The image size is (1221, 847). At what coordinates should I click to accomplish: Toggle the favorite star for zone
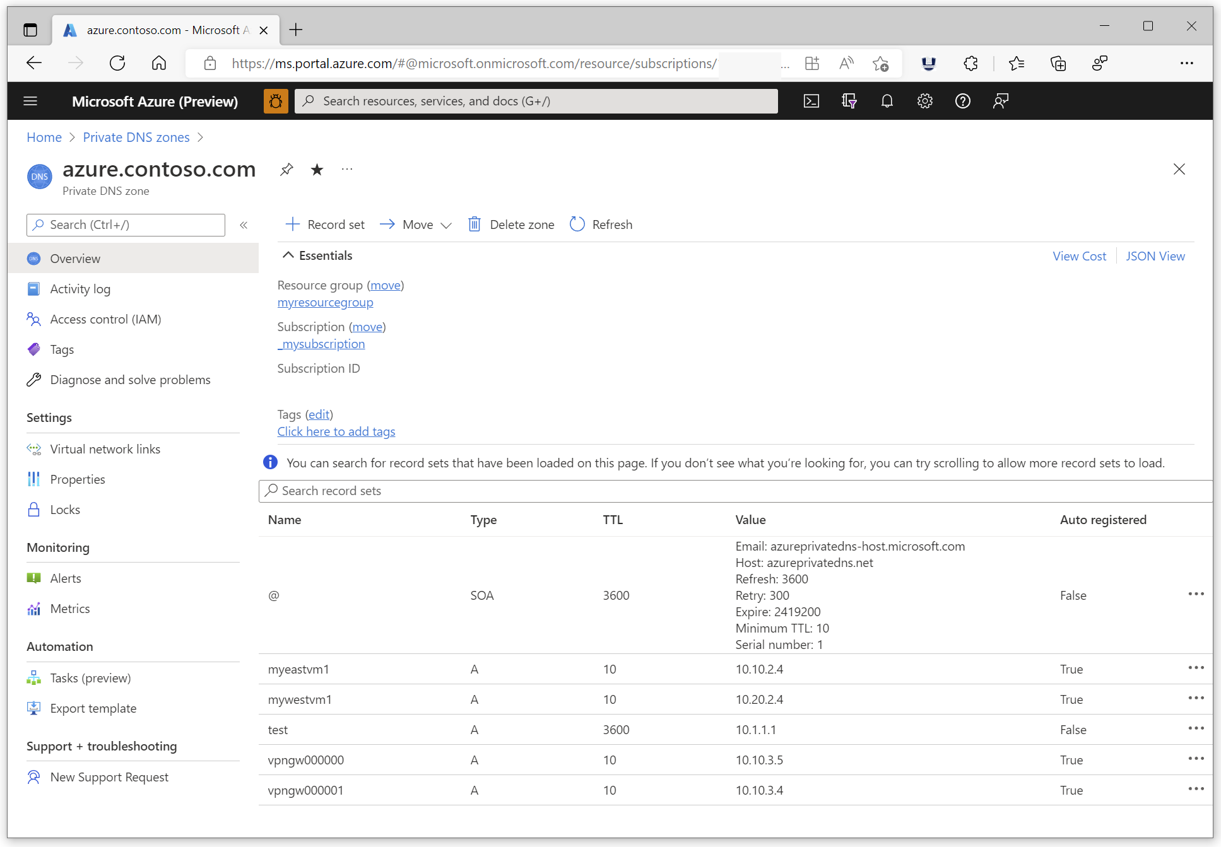pyautogui.click(x=317, y=169)
